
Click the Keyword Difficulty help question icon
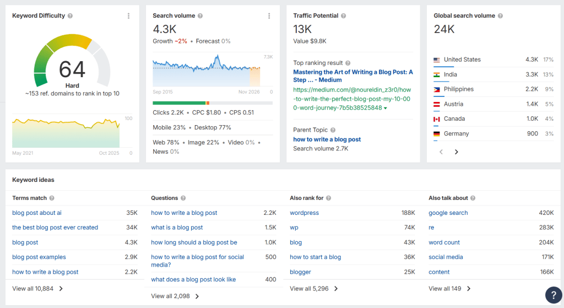(x=70, y=16)
